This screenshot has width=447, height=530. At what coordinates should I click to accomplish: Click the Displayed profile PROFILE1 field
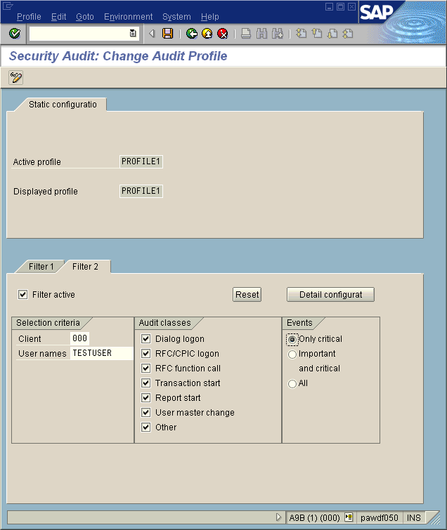pos(141,191)
